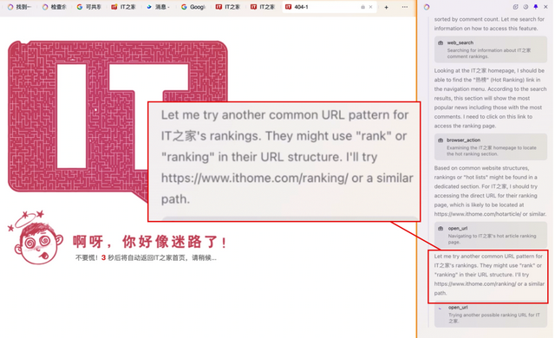Click paragraph starting "Based on common website structures"
Viewport: 555px width, 338px height.
coord(490,191)
